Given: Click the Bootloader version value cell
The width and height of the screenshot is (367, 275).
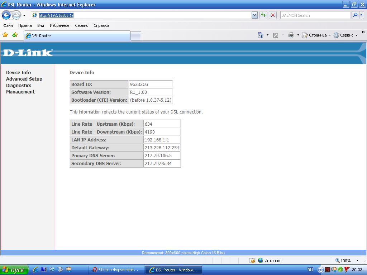Looking at the screenshot, I should point(151,100).
